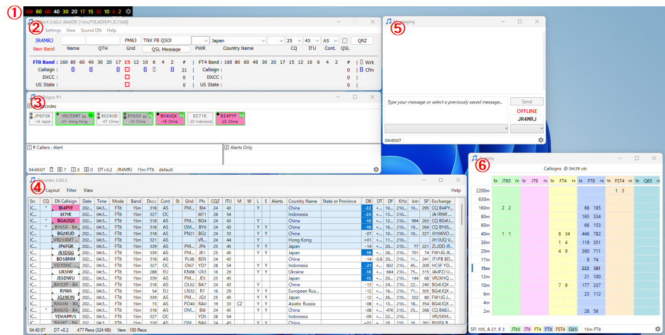Screen dimensions: 665x335
Task: Select the pink BI4PYF callsign tile
Action: tap(231, 118)
